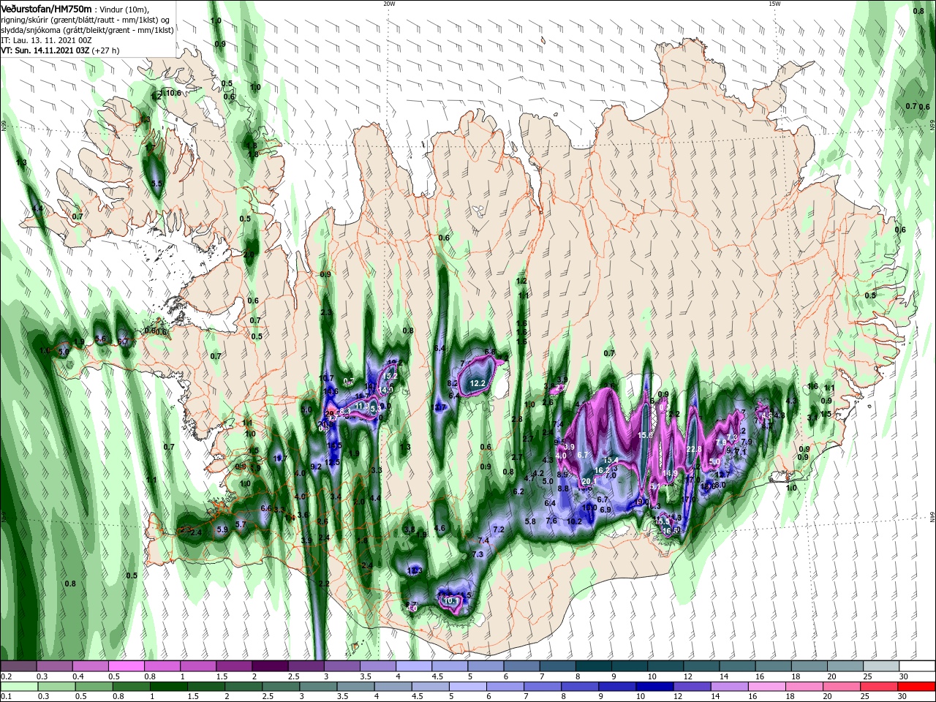This screenshot has width=936, height=702.
Task: Click the 7.6 precipitation value
Action: [x=552, y=521]
